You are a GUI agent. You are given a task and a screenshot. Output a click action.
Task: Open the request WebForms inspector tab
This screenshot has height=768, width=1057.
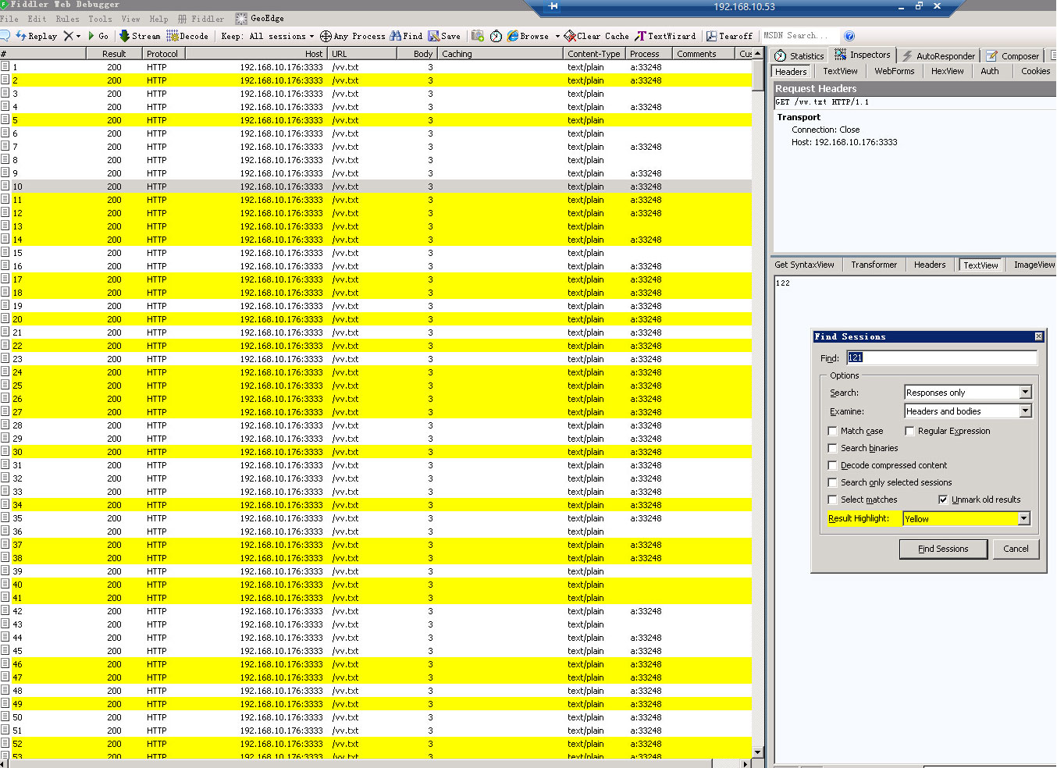pos(894,71)
